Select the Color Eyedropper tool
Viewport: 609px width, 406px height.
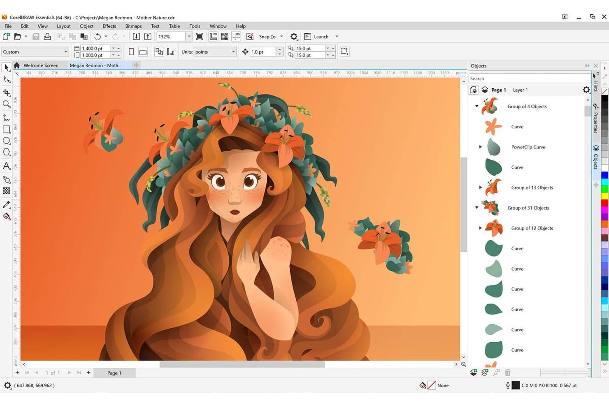6,204
